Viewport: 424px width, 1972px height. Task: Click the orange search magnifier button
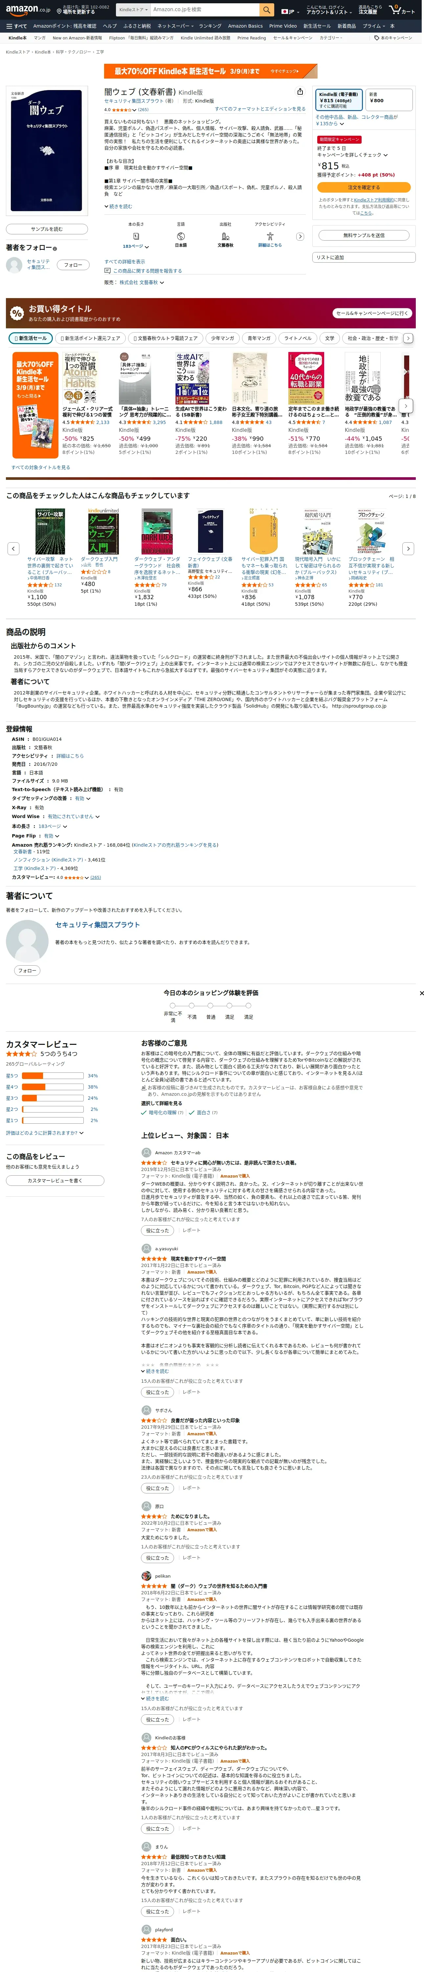click(266, 10)
